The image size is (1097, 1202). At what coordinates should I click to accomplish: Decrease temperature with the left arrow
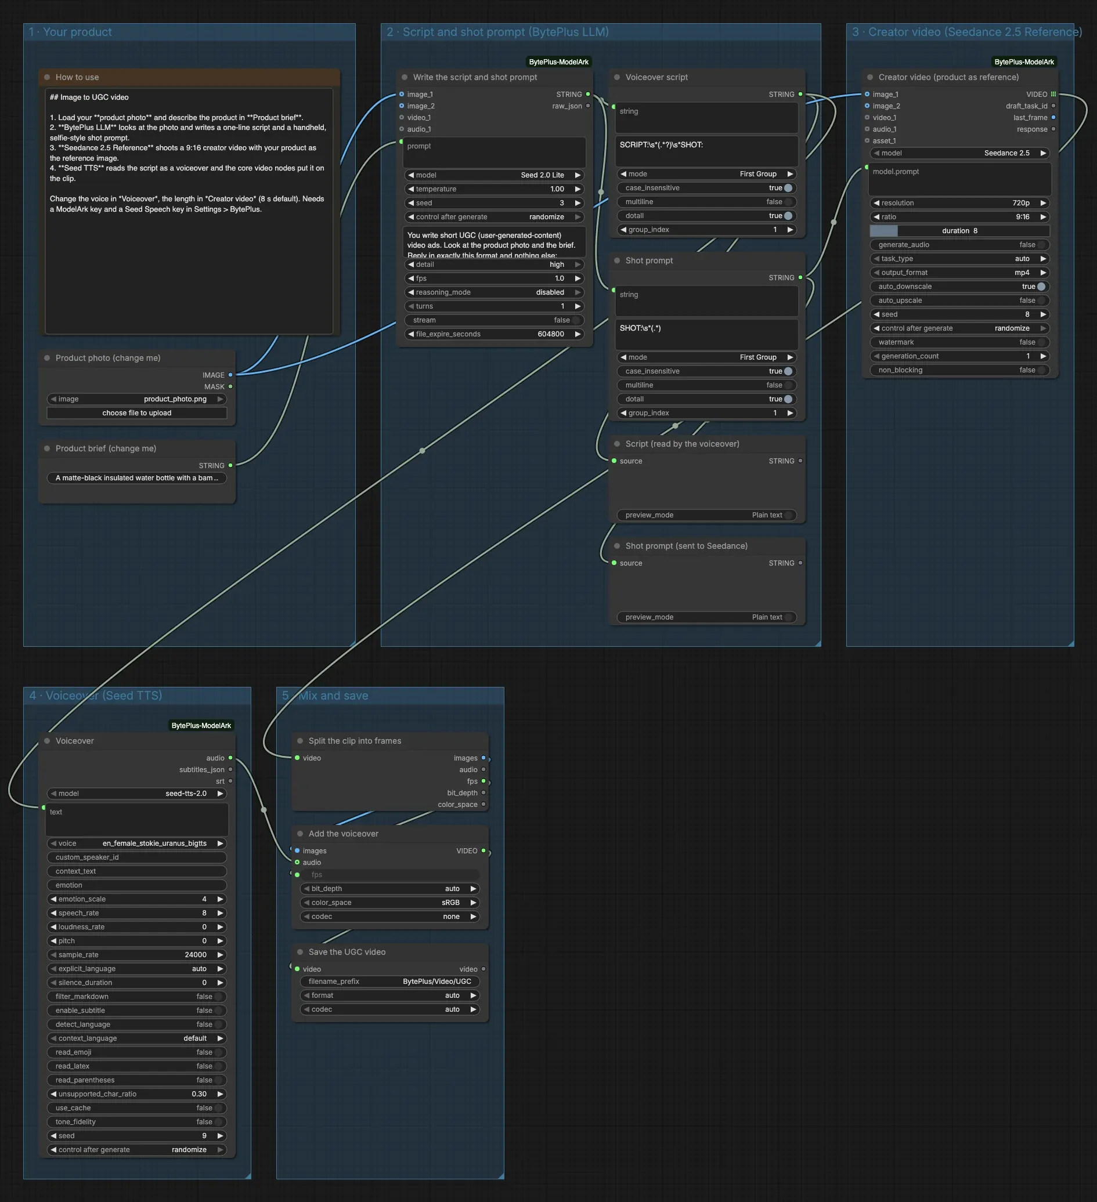[x=410, y=189]
